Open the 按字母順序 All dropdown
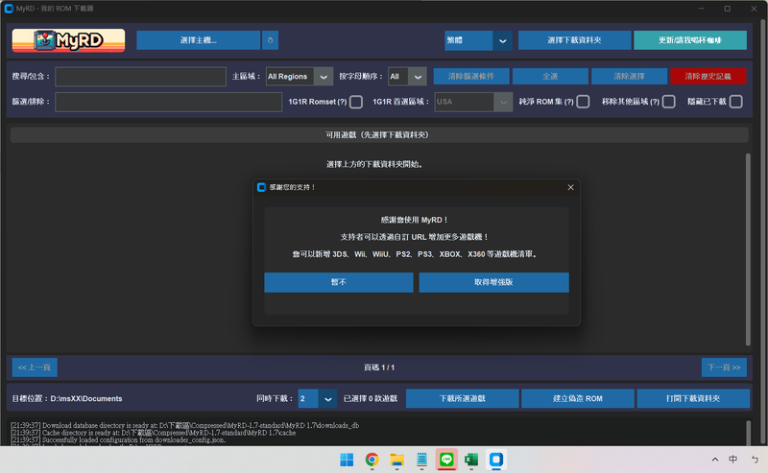 pyautogui.click(x=407, y=77)
